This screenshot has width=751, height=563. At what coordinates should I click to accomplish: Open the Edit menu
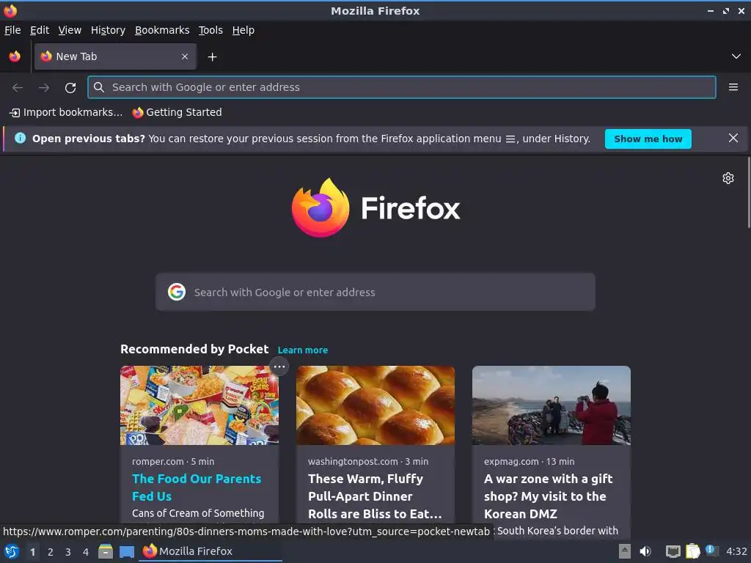tap(40, 30)
